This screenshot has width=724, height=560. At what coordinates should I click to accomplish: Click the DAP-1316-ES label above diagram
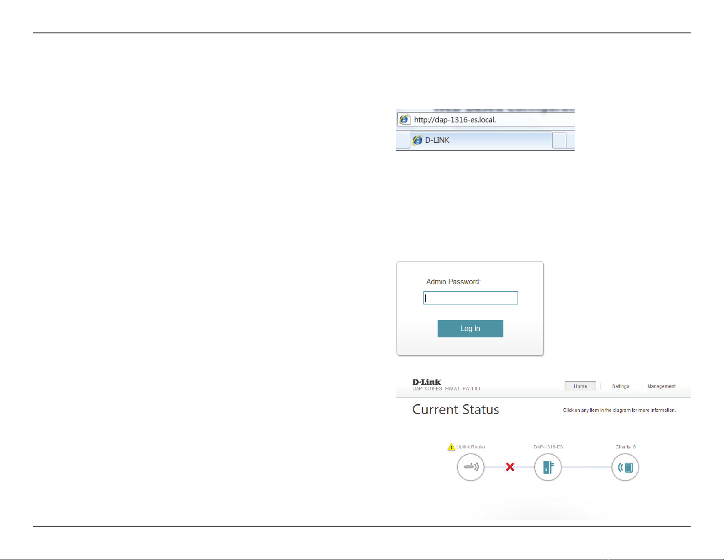pos(548,447)
